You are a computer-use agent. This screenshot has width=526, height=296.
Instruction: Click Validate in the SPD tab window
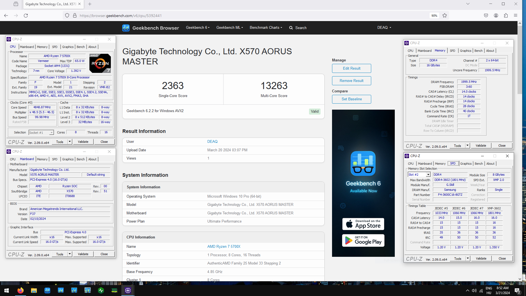pyautogui.click(x=481, y=258)
